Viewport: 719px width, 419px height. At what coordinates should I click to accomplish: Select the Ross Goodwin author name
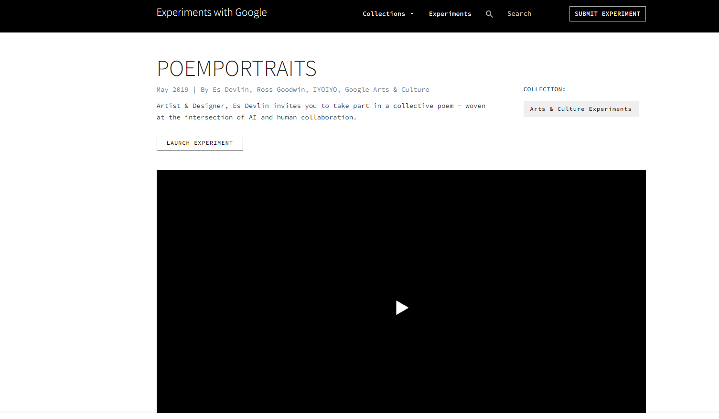click(281, 90)
